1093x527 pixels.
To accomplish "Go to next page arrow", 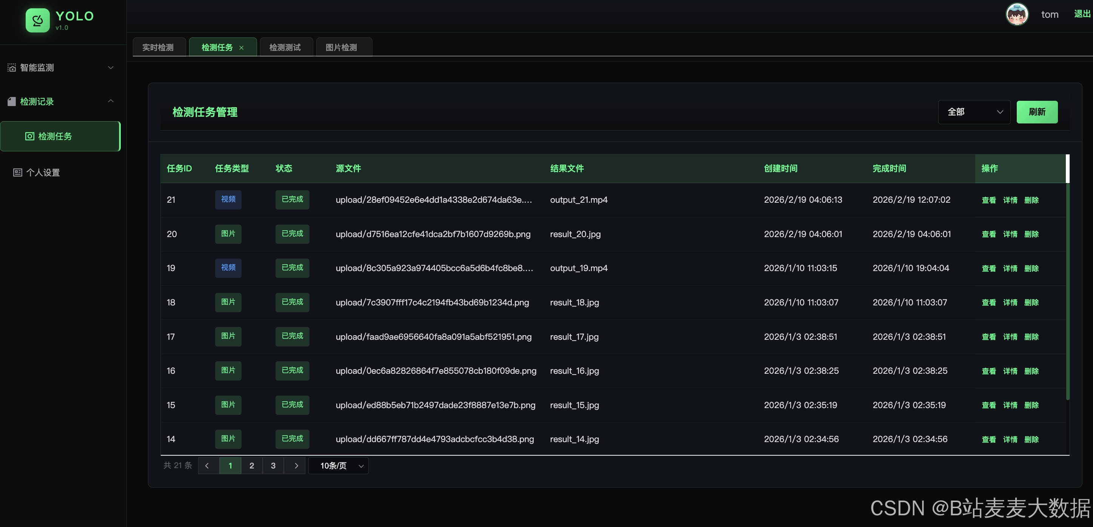I will tap(296, 465).
